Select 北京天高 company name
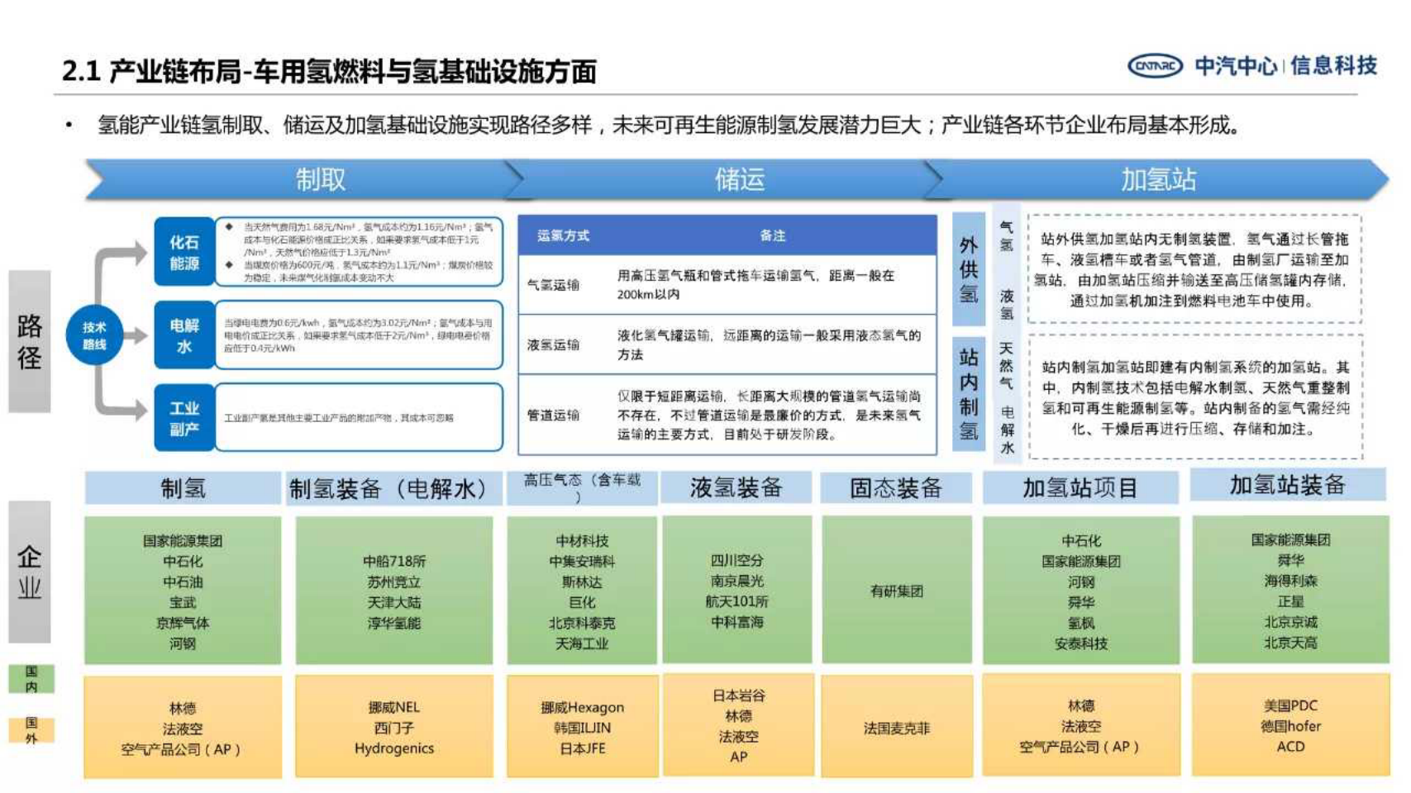Screen dimensions: 1411x793 pos(1290,642)
